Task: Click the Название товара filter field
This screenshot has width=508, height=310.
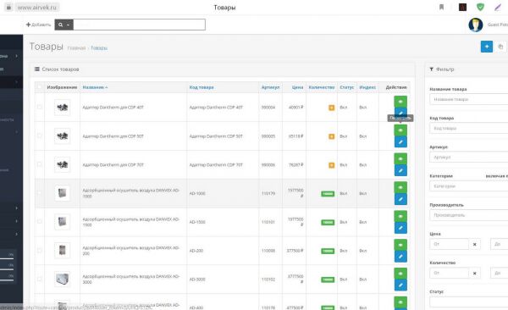Action: (468, 99)
